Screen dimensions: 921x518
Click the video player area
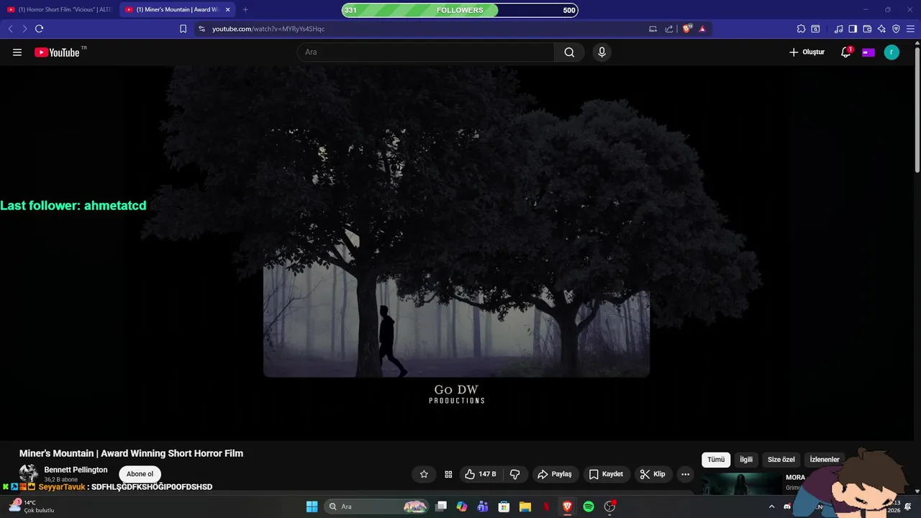click(x=456, y=252)
